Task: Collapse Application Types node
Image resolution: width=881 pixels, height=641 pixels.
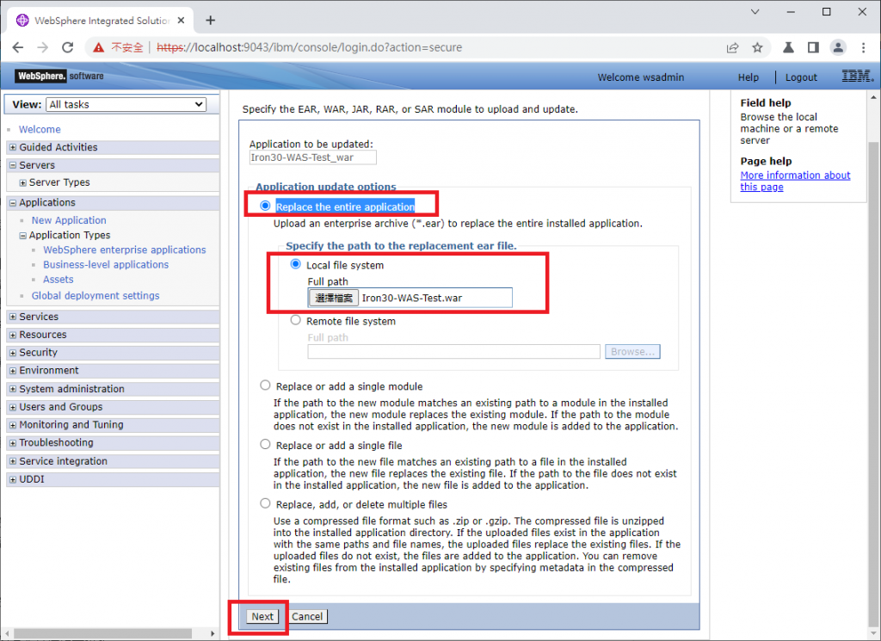Action: click(x=22, y=236)
